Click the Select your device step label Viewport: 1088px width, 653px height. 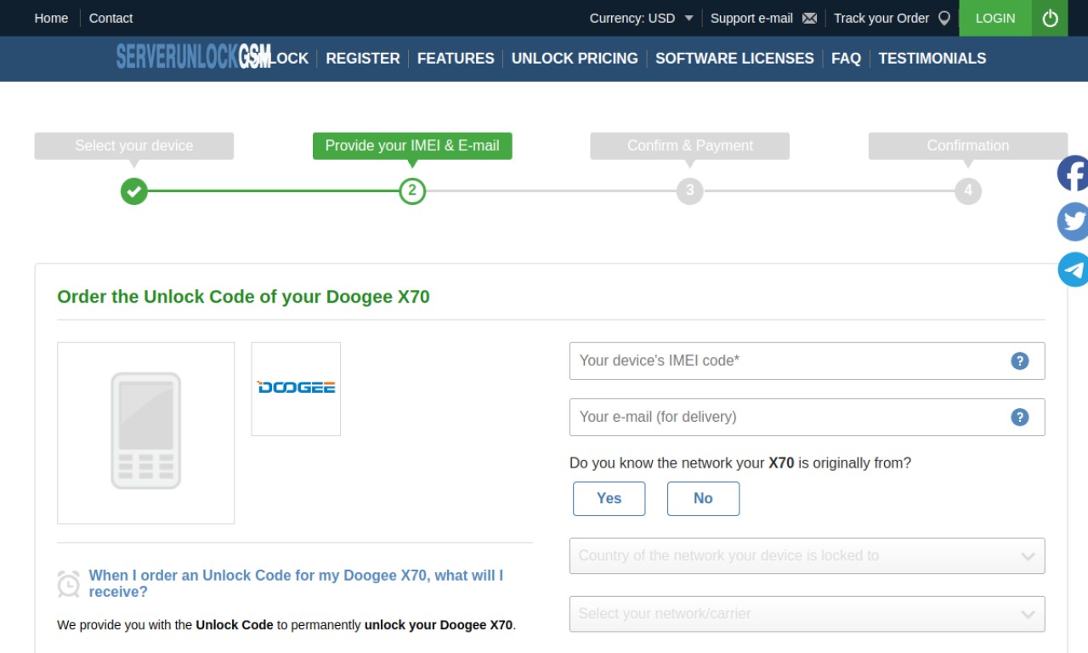click(134, 145)
